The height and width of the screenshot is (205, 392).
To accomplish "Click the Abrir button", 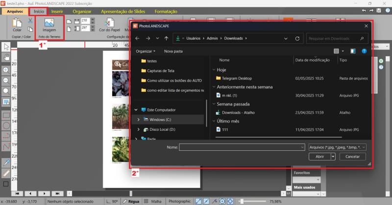I will 320,156.
